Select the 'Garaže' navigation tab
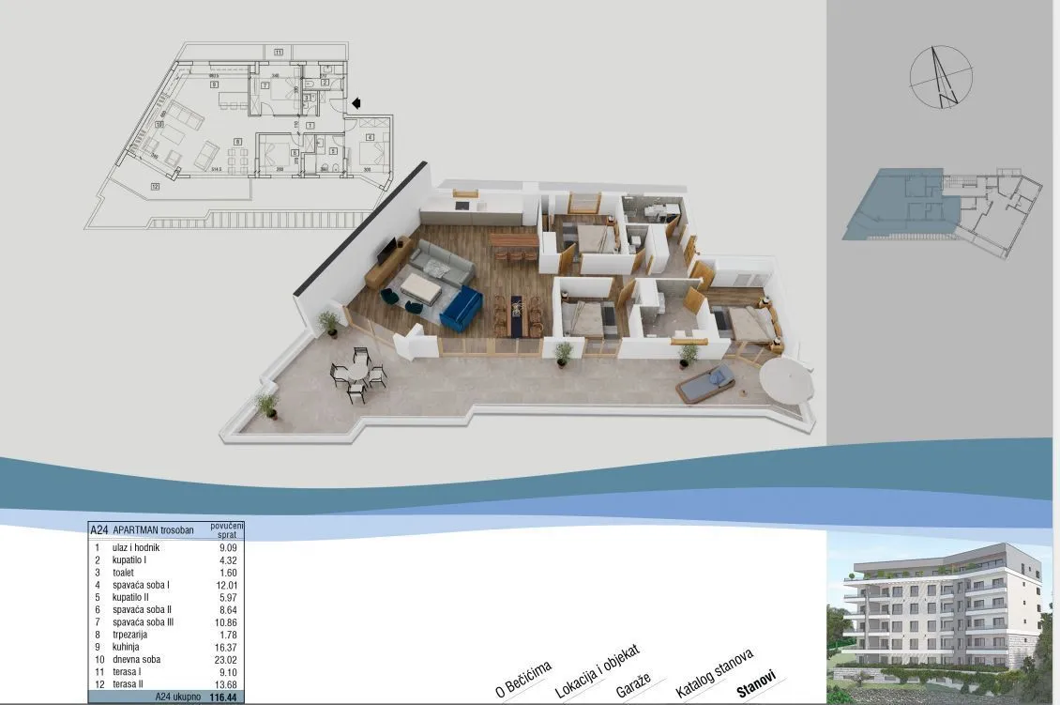Screen dimensions: 1060x705 633,685
